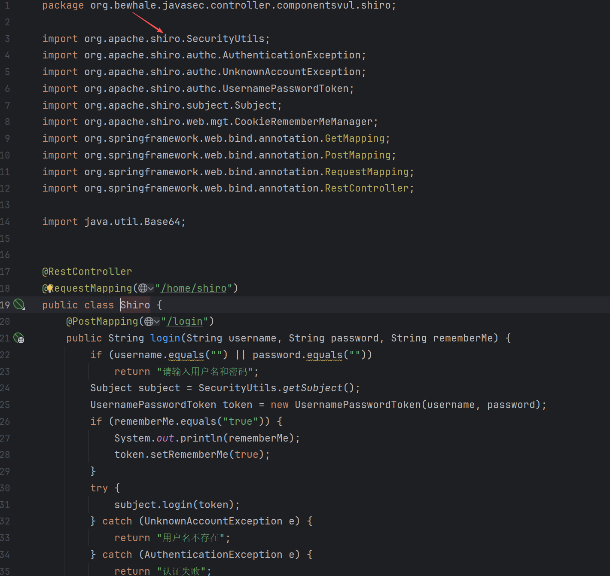This screenshot has height=576, width=610.
Task: Click CookieRememberMeManager in the import line
Action: 304,122
